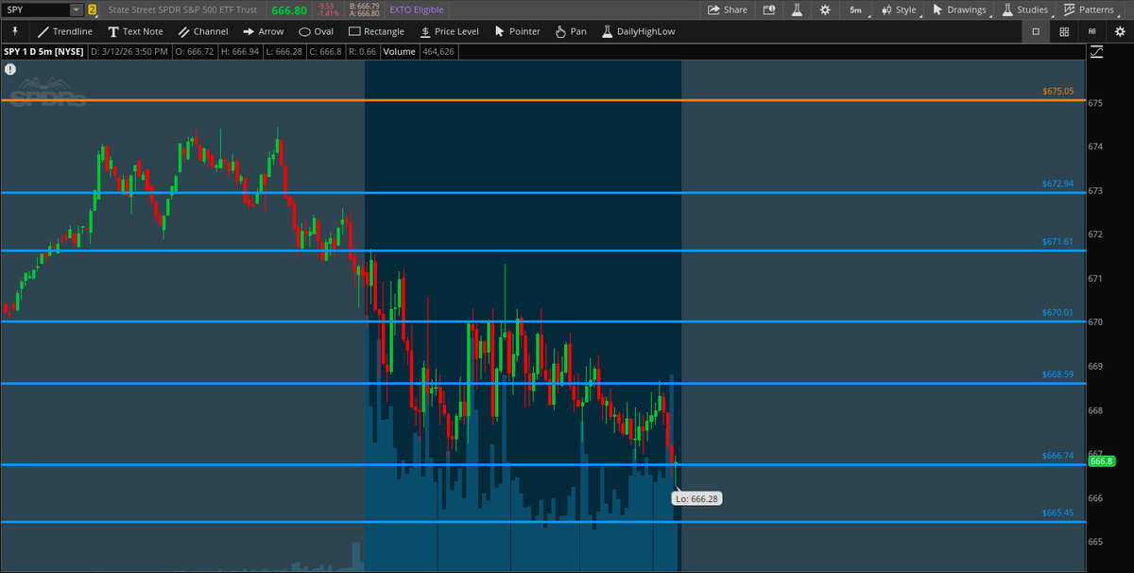
Task: Open the 5m timeframe selector
Action: pos(855,9)
